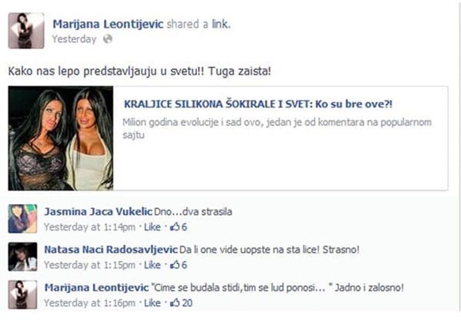The height and width of the screenshot is (320, 461).
Task: Click the 'Yesterday at 1:14pm' comment timestamp
Action: tap(90, 227)
